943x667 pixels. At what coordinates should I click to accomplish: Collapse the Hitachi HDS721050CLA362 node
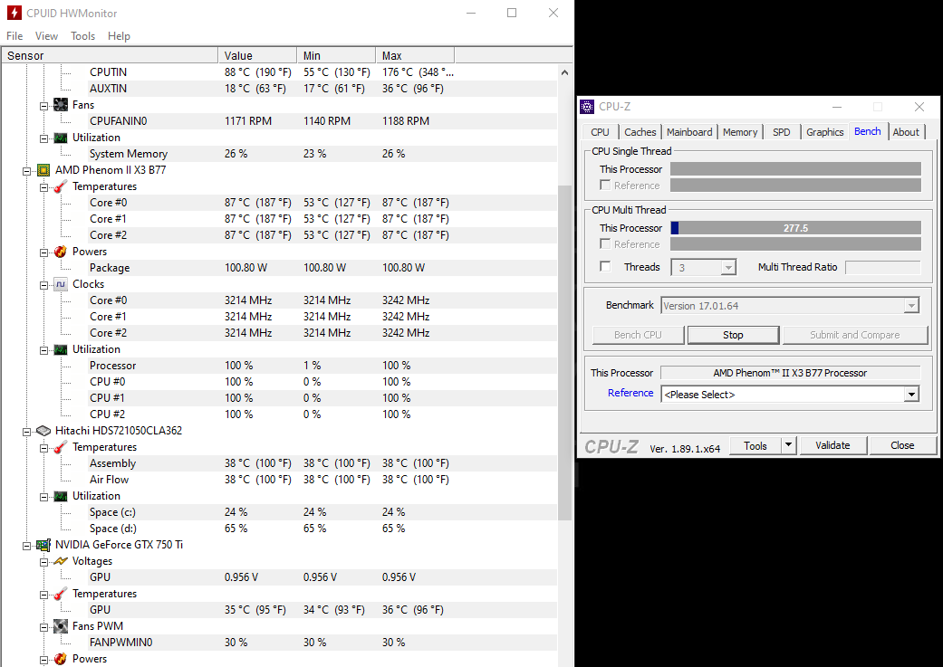[26, 432]
